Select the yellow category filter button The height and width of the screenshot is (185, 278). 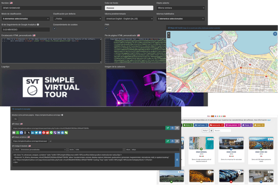259,125
